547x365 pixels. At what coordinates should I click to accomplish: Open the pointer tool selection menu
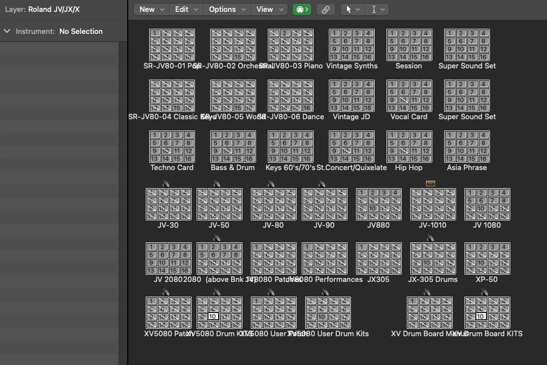click(353, 9)
